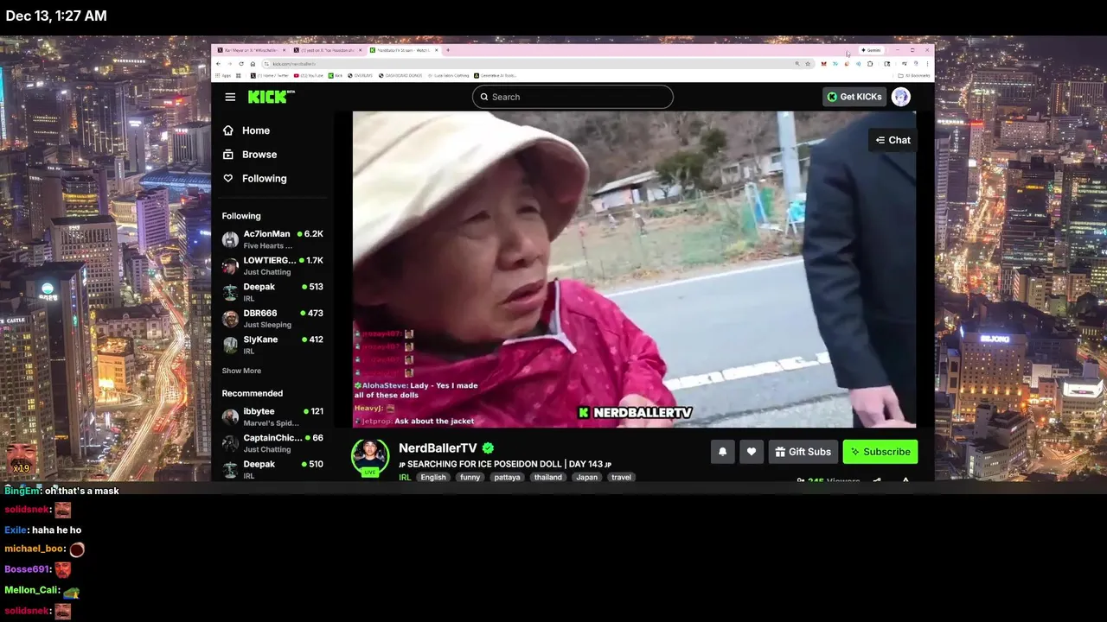Click the verified badge next to NerdBallerTV
The image size is (1107, 622).
pyautogui.click(x=488, y=448)
